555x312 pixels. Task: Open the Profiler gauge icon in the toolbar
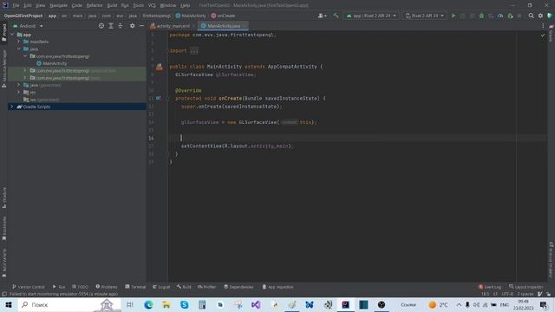(x=500, y=16)
